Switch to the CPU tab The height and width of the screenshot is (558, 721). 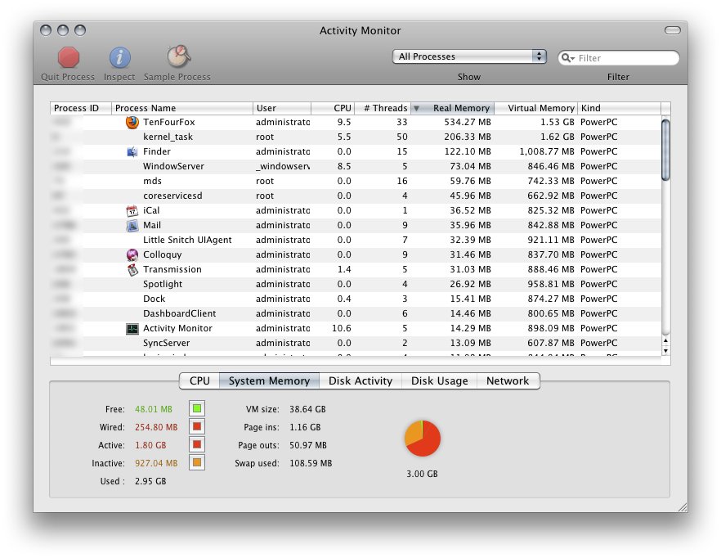199,380
